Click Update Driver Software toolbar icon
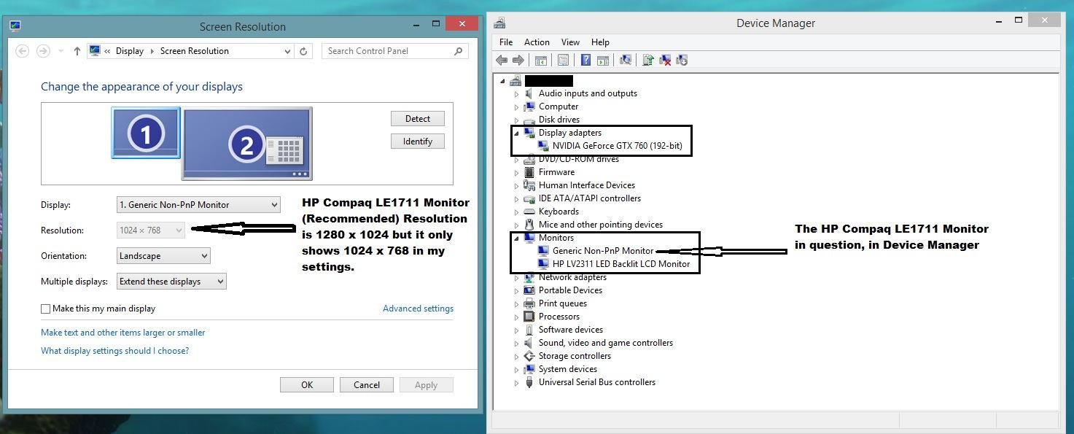1074x434 pixels. [647, 60]
